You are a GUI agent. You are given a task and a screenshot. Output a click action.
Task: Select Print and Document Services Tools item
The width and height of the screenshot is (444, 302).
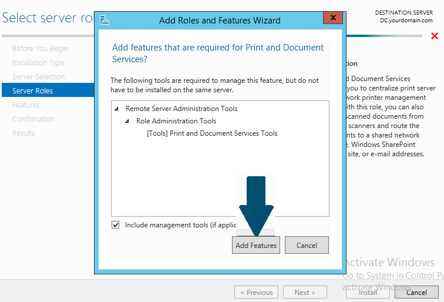[x=212, y=133]
